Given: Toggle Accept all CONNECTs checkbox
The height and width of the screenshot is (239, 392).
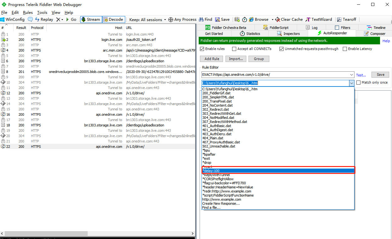Looking at the screenshot, I should tap(234, 49).
